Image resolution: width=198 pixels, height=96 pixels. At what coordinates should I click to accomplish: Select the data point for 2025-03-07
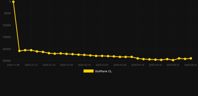(102, 56)
